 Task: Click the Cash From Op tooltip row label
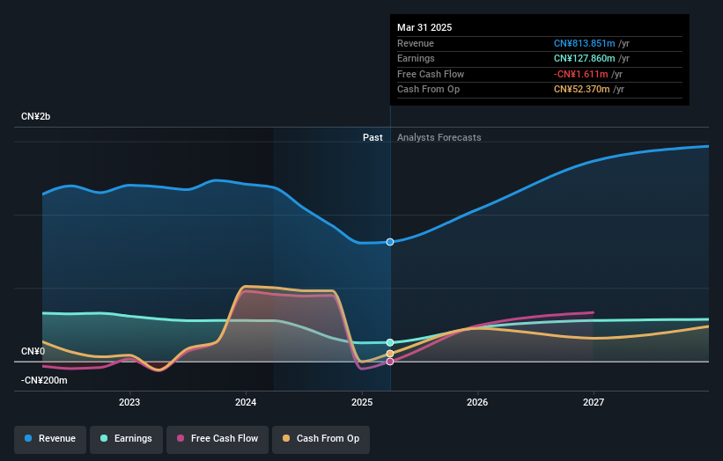428,90
